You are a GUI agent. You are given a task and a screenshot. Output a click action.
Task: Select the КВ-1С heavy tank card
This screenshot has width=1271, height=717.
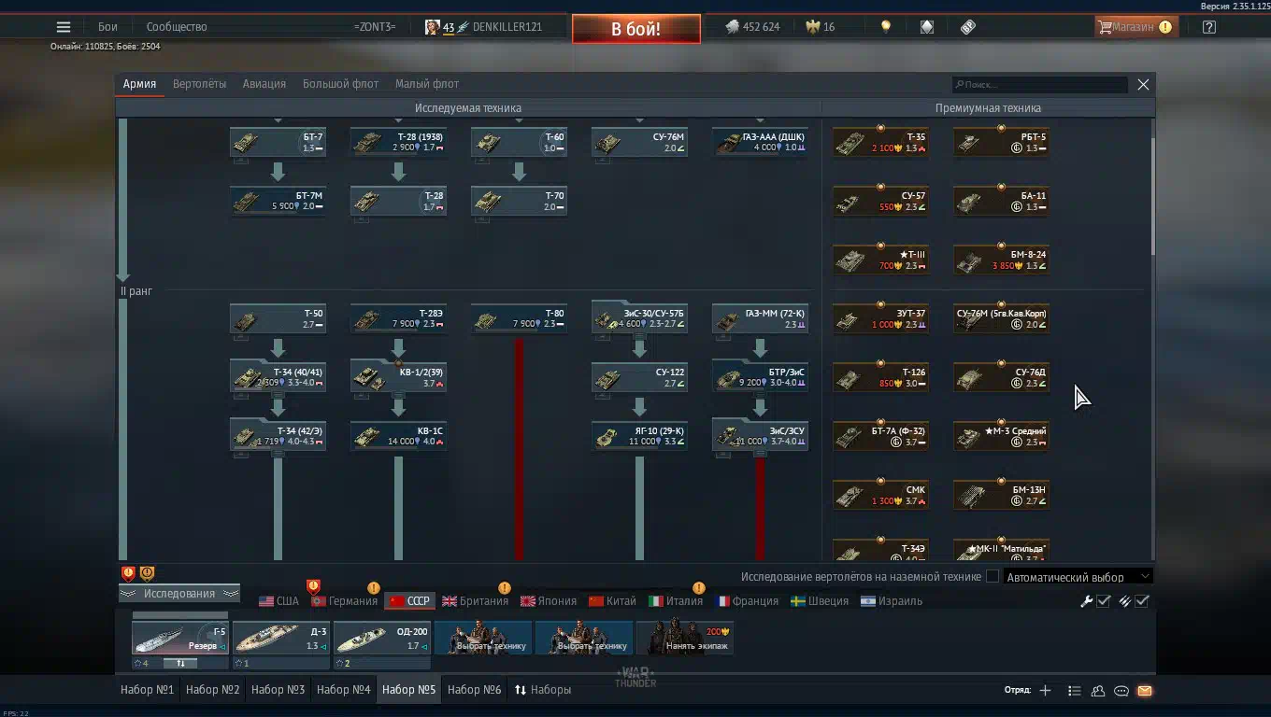pyautogui.click(x=399, y=436)
